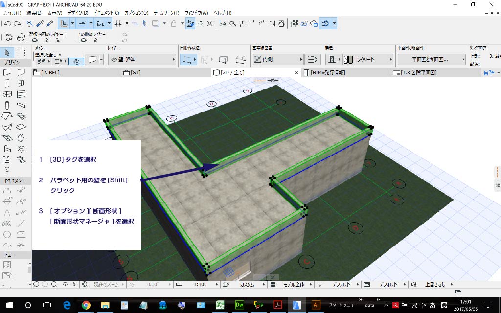Toggle the trace reference button
Viewport: 501px width, 313px height.
coord(156,23)
